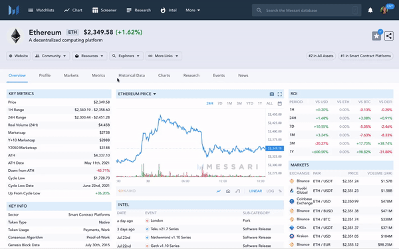The image size is (399, 249).
Task: Switch chart scale to LOG
Action: point(270,191)
